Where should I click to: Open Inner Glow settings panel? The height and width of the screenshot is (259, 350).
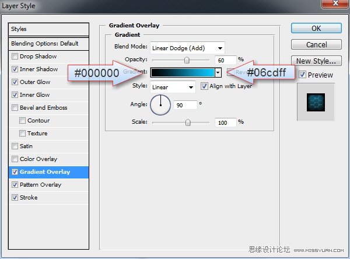[34, 95]
